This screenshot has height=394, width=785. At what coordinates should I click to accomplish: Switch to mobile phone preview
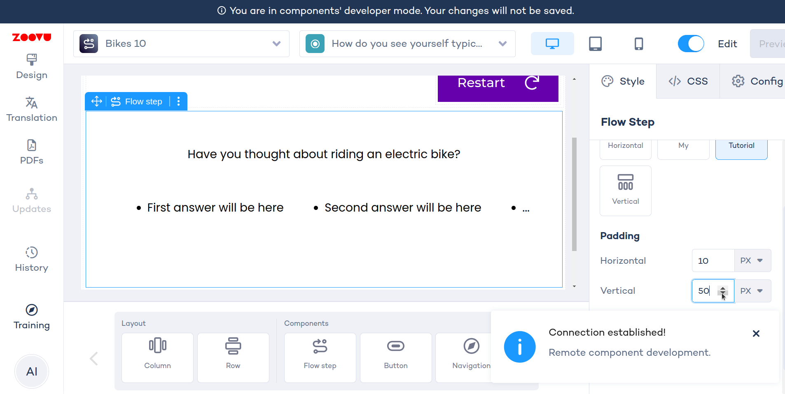click(x=638, y=44)
